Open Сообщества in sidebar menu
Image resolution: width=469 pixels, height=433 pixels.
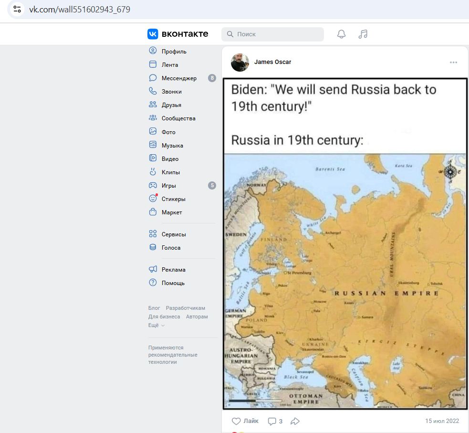point(178,118)
